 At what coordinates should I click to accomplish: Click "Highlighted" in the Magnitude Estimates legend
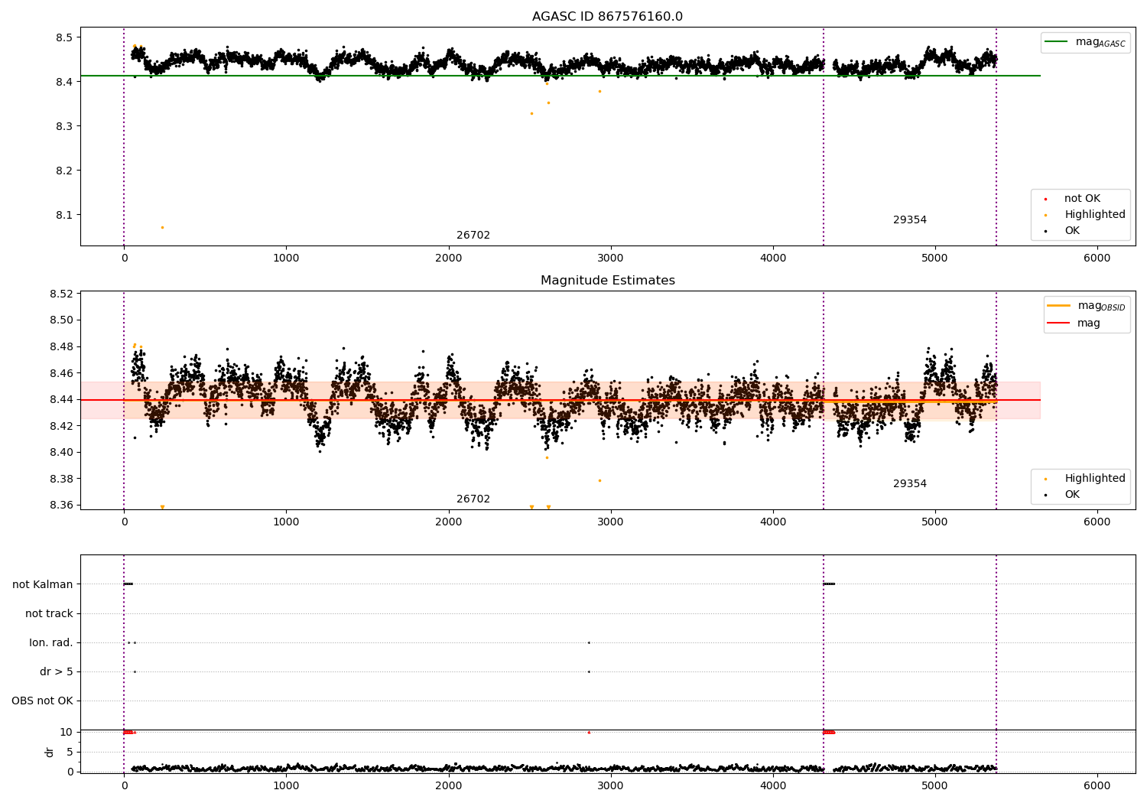1086,479
